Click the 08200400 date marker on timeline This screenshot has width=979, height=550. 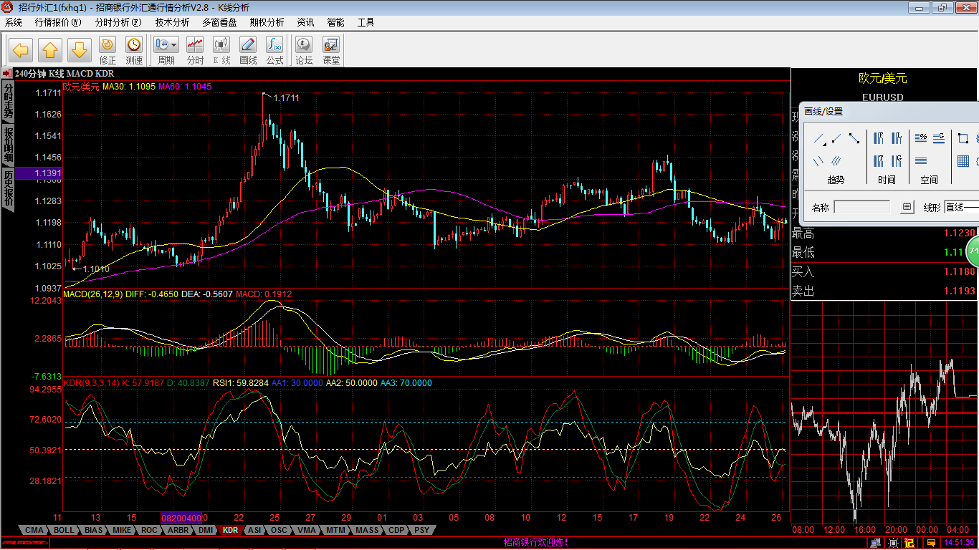tap(181, 518)
